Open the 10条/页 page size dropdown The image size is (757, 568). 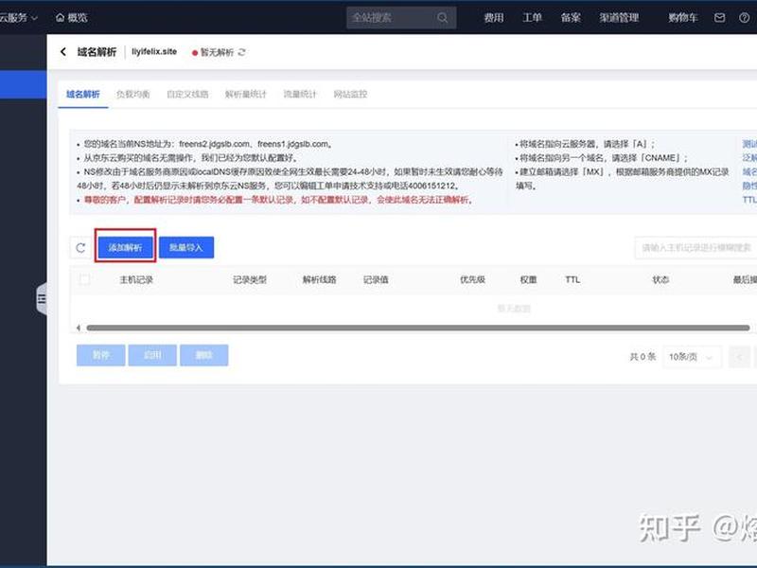point(692,357)
